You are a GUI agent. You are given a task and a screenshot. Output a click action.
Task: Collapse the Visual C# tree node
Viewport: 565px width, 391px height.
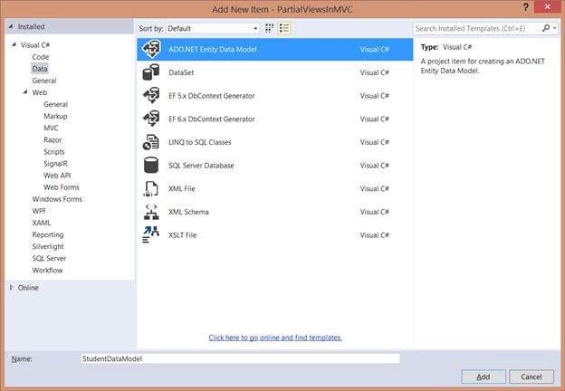click(x=14, y=44)
